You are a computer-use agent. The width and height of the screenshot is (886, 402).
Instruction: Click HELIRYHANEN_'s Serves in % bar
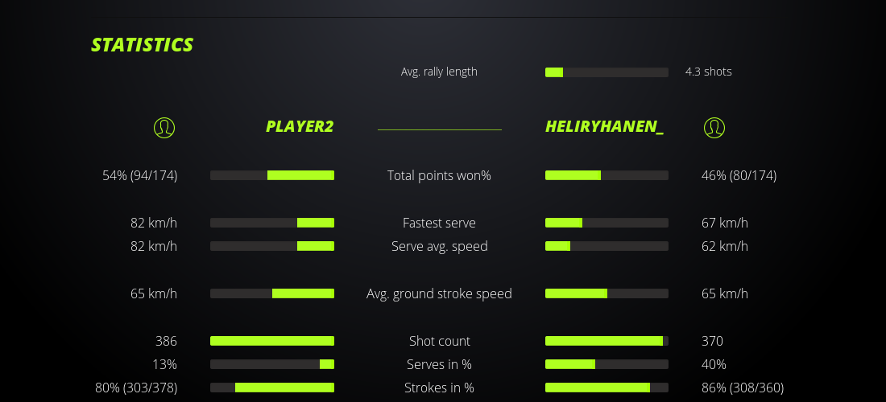607,364
